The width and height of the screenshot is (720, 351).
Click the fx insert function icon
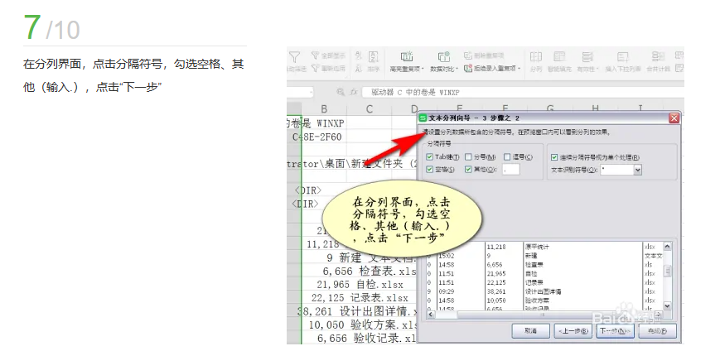(x=353, y=93)
